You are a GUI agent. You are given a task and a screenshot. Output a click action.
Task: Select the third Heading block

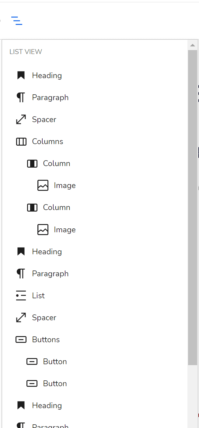tap(47, 405)
